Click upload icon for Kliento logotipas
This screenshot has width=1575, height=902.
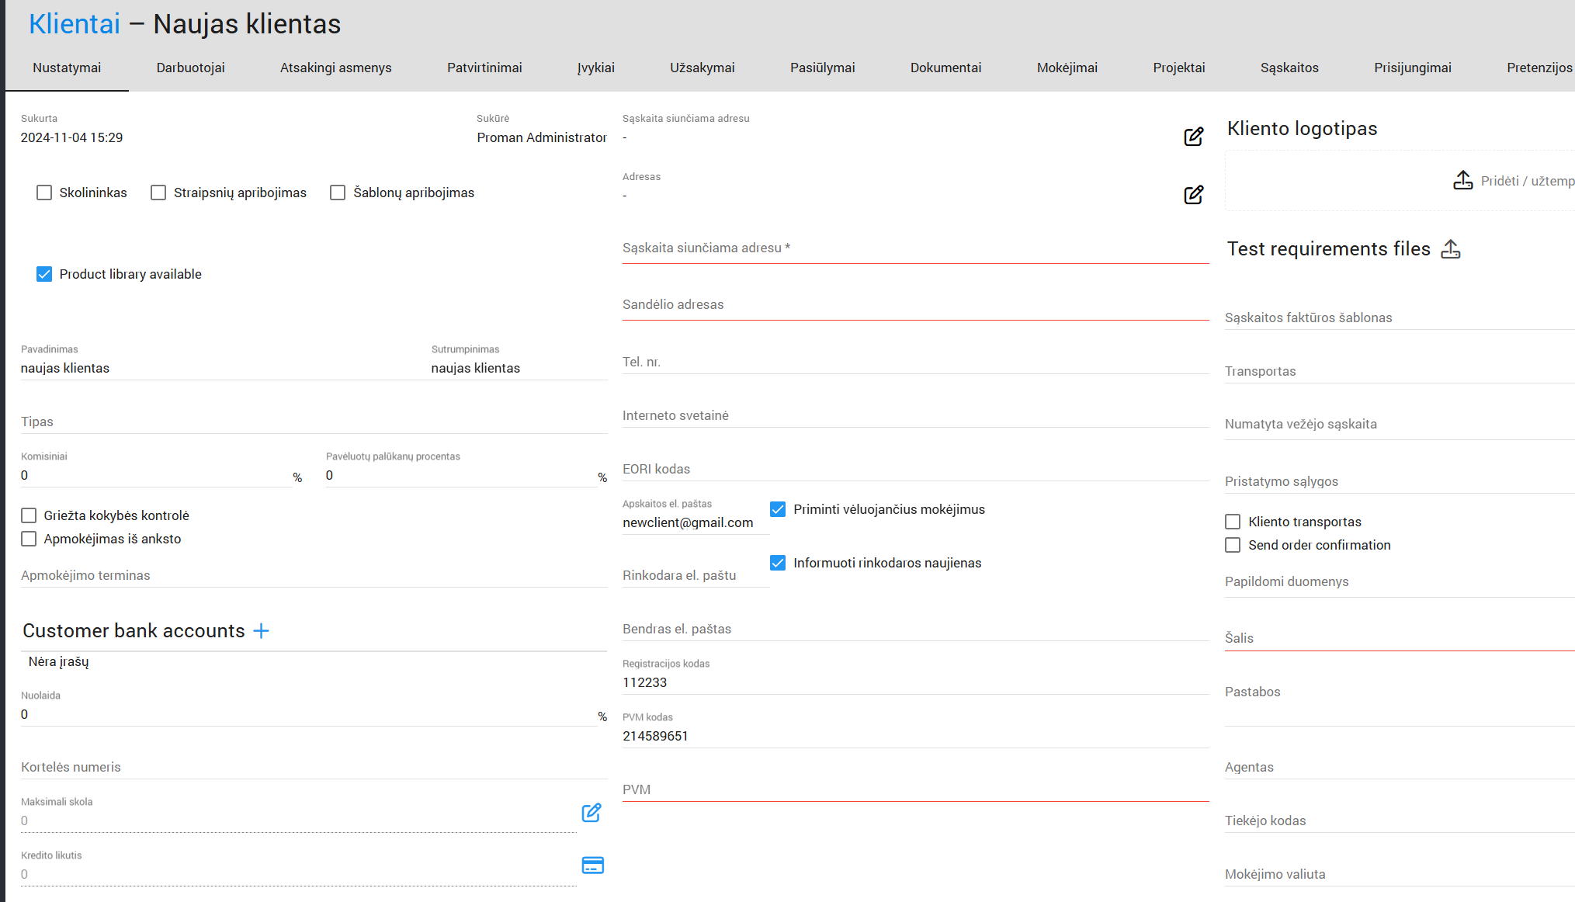pyautogui.click(x=1462, y=180)
